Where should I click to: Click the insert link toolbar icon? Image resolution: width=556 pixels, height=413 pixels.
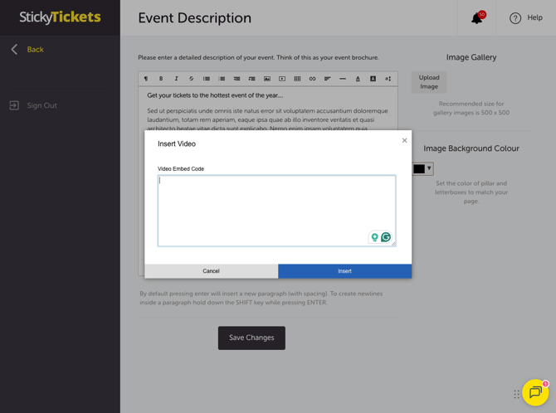click(x=312, y=79)
